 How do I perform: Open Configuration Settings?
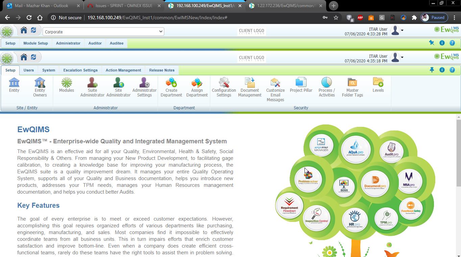224,87
